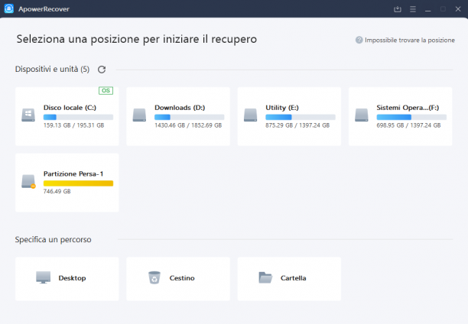Click the Dispositivi e unità (5) heading
This screenshot has height=324, width=468.
pyautogui.click(x=52, y=70)
